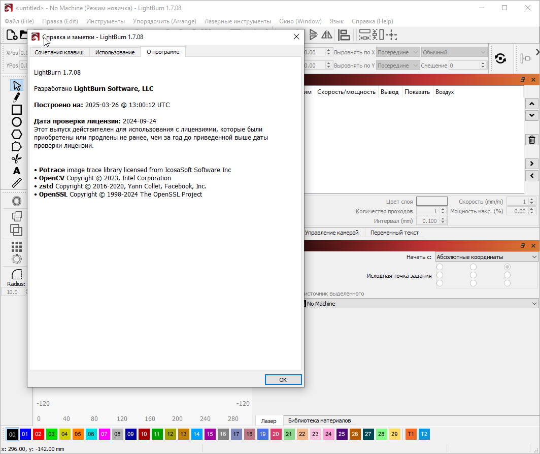Select the center job origin radio
Viewport: 540px width, 454px height.
(x=473, y=275)
